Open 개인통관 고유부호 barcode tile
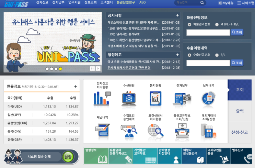The image size is (255, 168). point(145,156)
